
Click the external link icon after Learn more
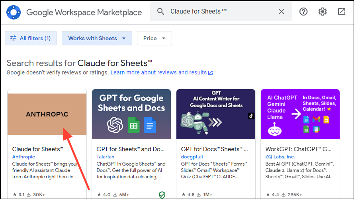pos(210,73)
